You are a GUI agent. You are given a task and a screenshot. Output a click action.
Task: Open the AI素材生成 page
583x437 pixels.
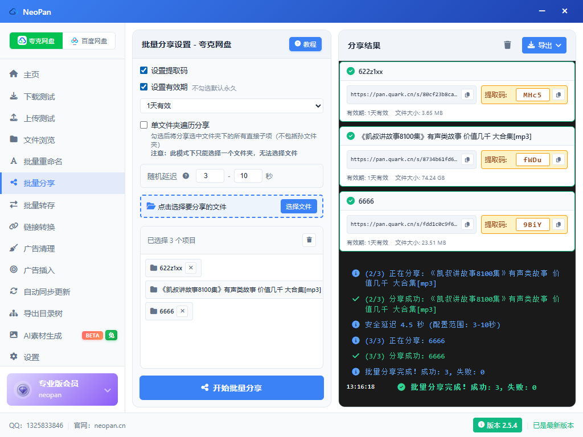pos(63,336)
